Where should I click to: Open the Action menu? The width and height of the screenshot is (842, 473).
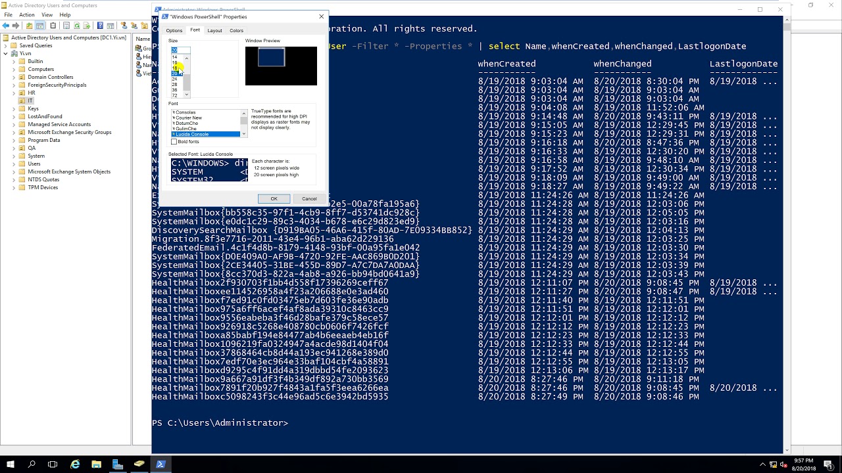tap(27, 14)
